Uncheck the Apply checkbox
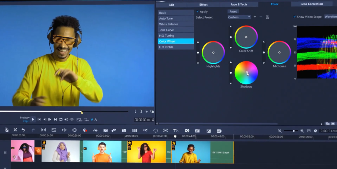The width and height of the screenshot is (337, 169). pyautogui.click(x=198, y=12)
